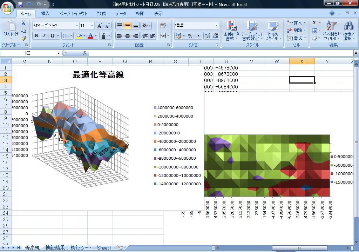
Task: Select the Format Painter brush icon
Action: point(23,38)
